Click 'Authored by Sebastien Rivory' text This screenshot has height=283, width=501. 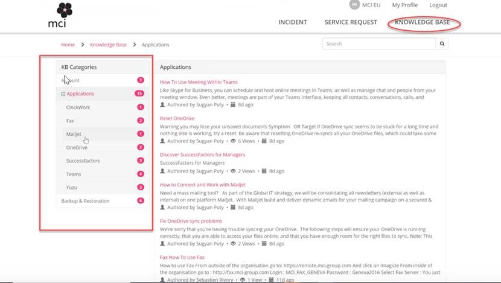(x=200, y=280)
